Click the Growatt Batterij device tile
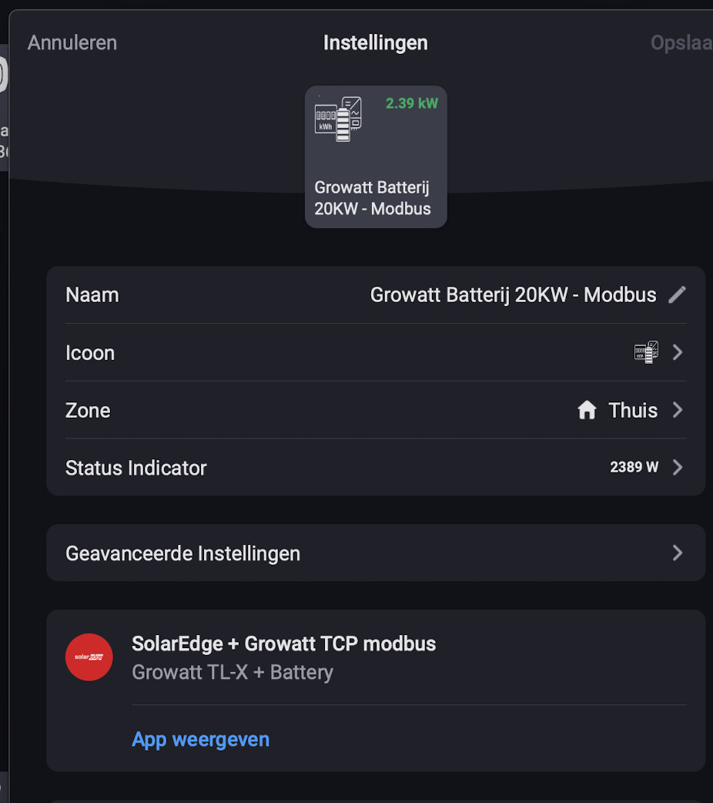Image resolution: width=713 pixels, height=803 pixels. tap(376, 156)
